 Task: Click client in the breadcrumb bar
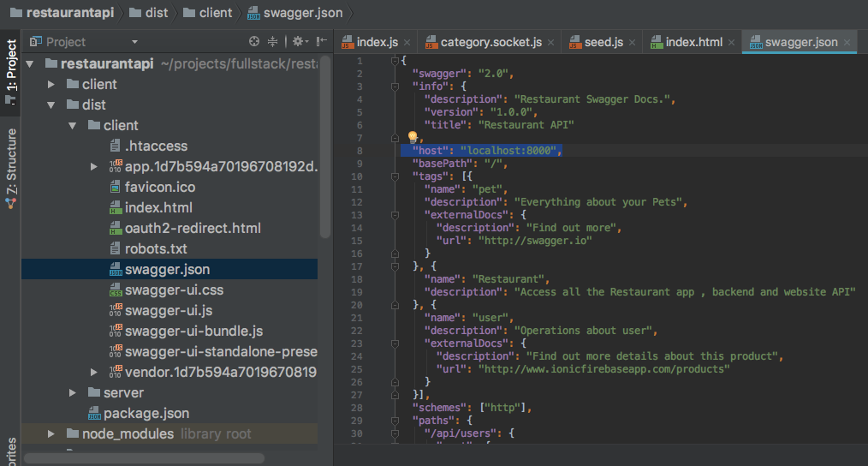[208, 12]
